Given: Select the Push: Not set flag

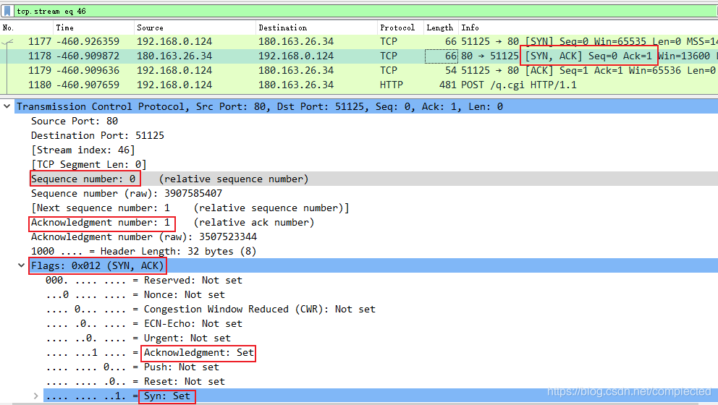Looking at the screenshot, I should 132,367.
